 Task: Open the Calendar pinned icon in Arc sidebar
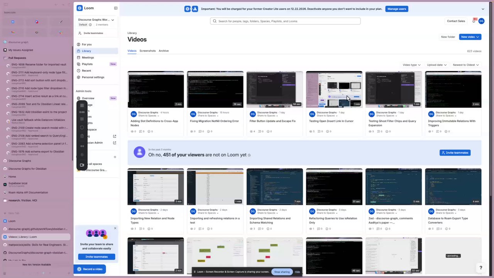(13, 22)
